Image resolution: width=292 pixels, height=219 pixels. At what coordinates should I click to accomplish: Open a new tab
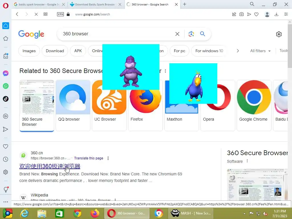(x=184, y=4)
